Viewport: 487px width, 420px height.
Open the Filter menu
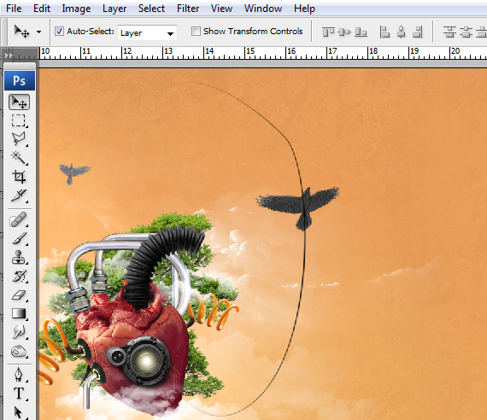coord(188,9)
